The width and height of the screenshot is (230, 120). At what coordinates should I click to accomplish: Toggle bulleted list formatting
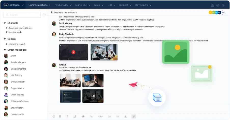pyautogui.click(x=118, y=116)
